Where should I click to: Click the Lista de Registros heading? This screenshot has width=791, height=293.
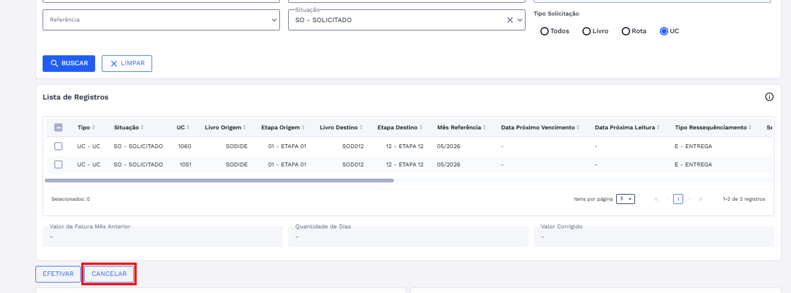point(76,97)
